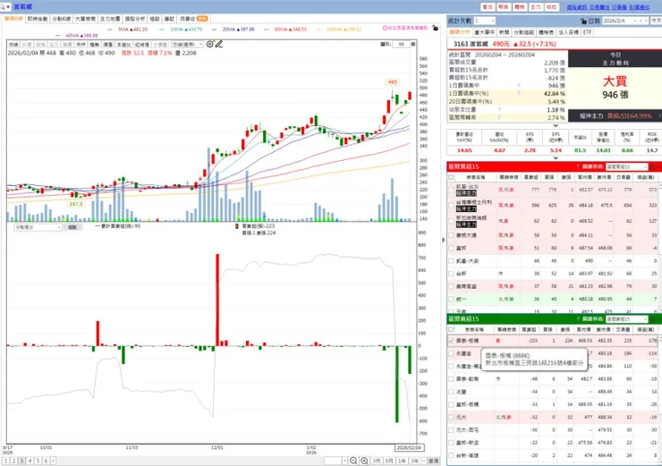Click the magnifier search icon at top-left
The height and width of the screenshot is (466, 662).
3,7
